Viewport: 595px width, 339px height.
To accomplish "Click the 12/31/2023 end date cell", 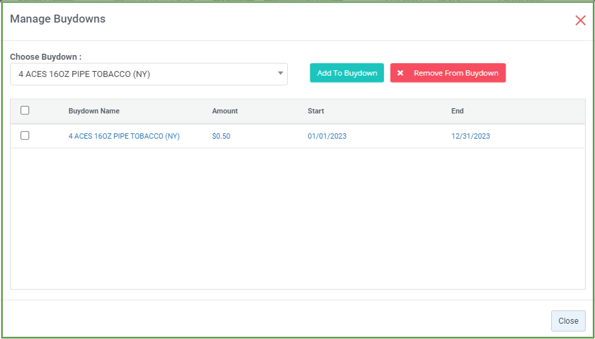I will (470, 136).
